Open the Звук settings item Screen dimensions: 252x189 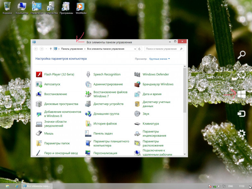point(142,114)
